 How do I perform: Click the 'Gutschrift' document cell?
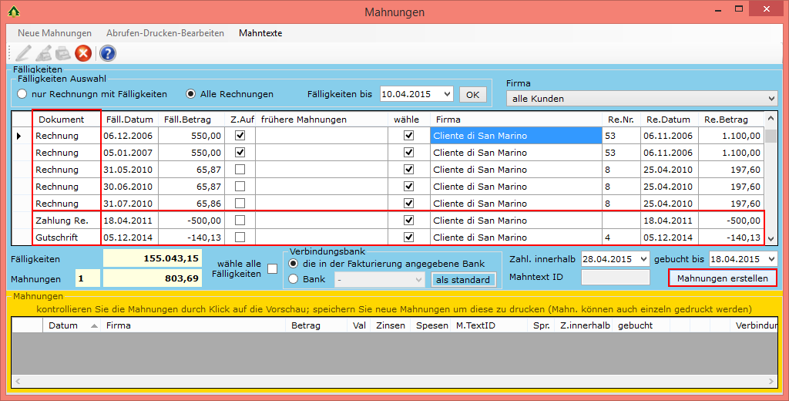tap(67, 238)
